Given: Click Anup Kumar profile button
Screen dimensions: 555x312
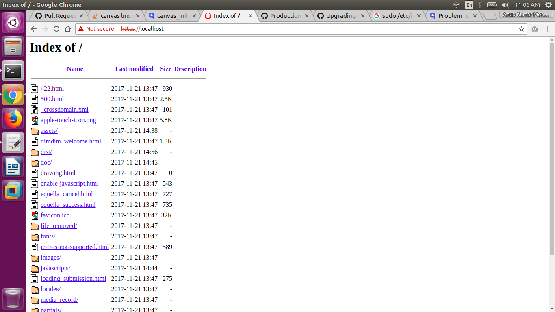Looking at the screenshot, I should (525, 14).
